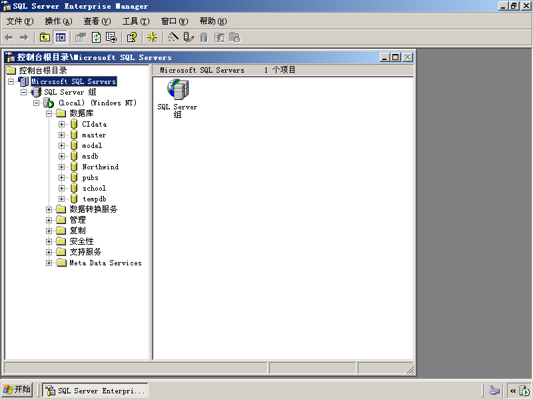Select the (local) (Windows NT) server
The image size is (533, 400).
97,103
